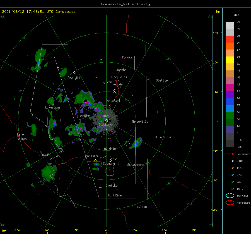Click the Banff city label

(x=46, y=155)
